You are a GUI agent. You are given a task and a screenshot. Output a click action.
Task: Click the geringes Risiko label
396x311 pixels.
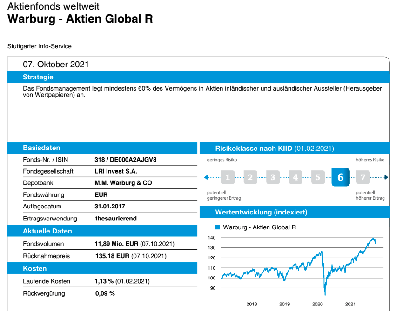(x=222, y=160)
